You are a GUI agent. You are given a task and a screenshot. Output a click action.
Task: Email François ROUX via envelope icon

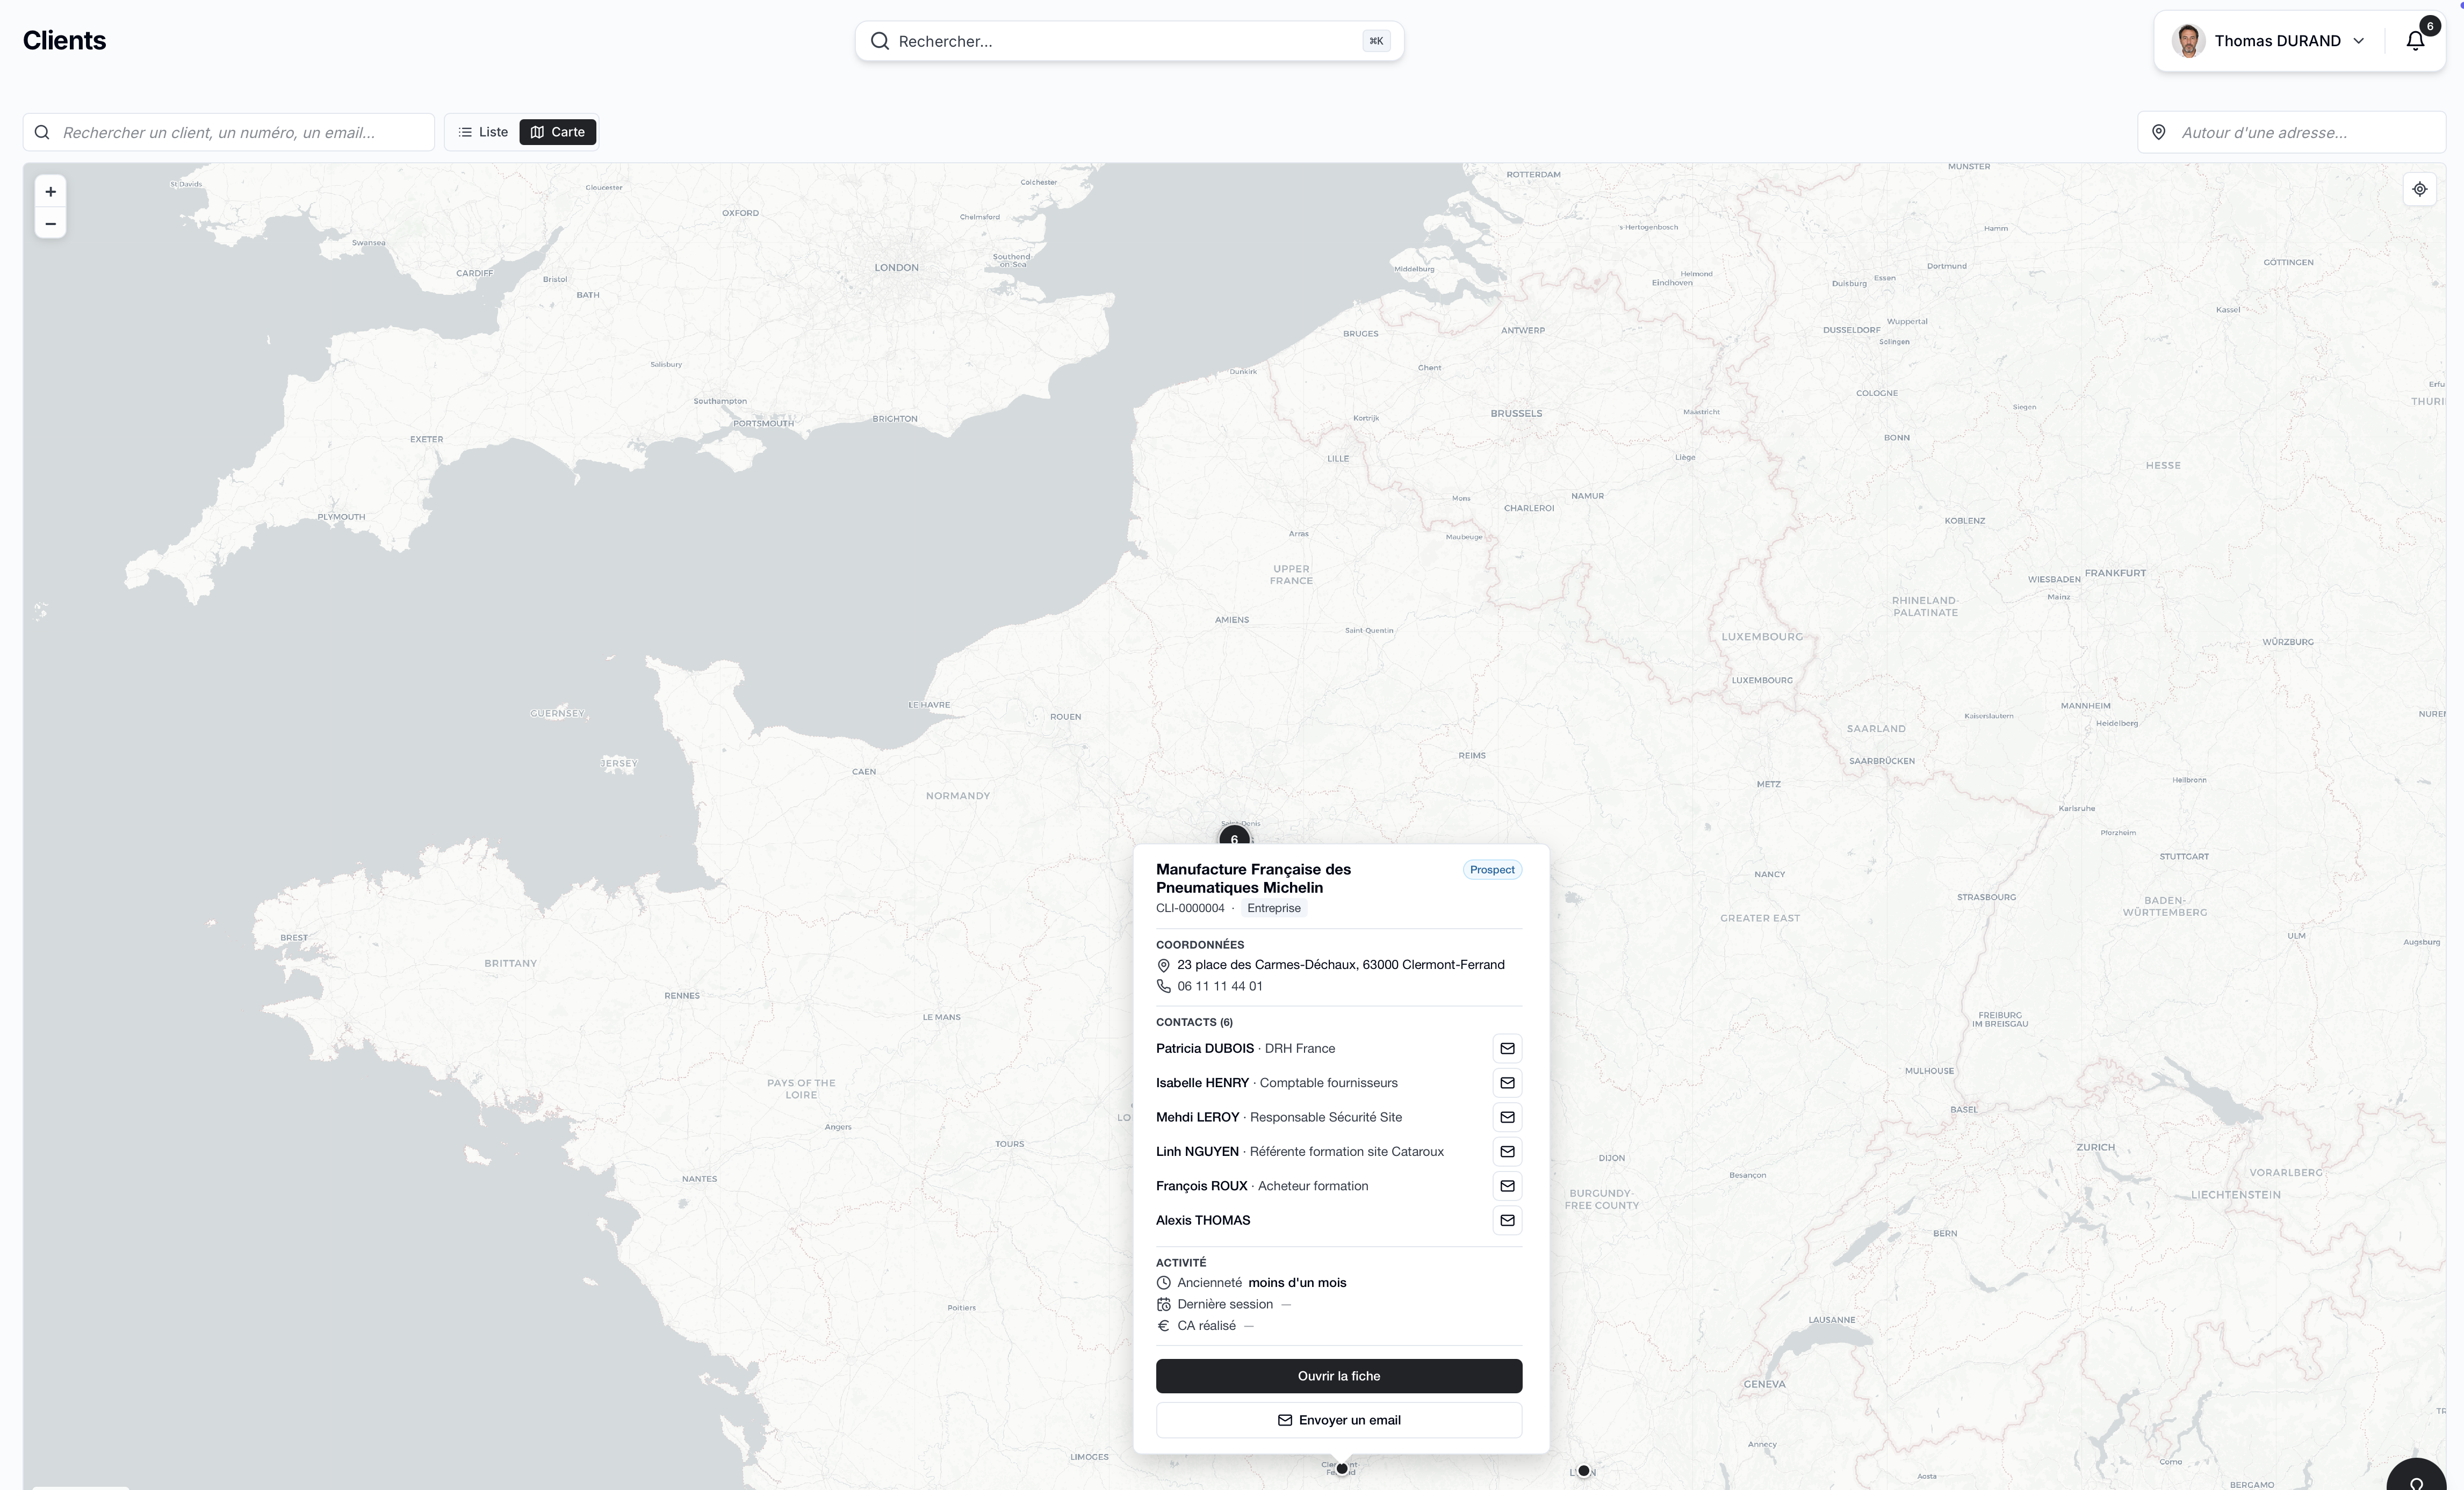(1507, 1186)
